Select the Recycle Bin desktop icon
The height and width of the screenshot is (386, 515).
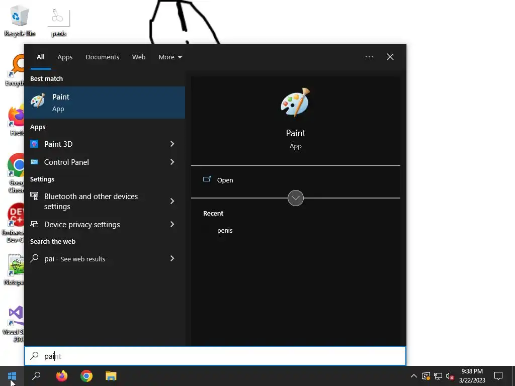point(20,21)
